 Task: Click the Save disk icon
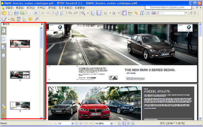point(10,13)
